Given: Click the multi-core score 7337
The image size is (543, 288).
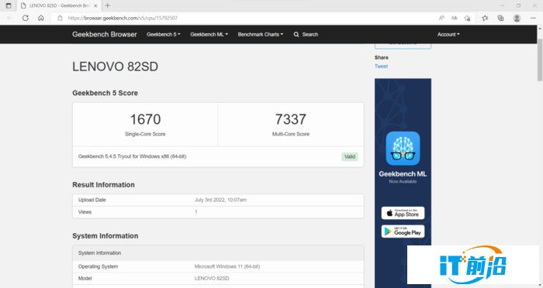Looking at the screenshot, I should [x=291, y=119].
